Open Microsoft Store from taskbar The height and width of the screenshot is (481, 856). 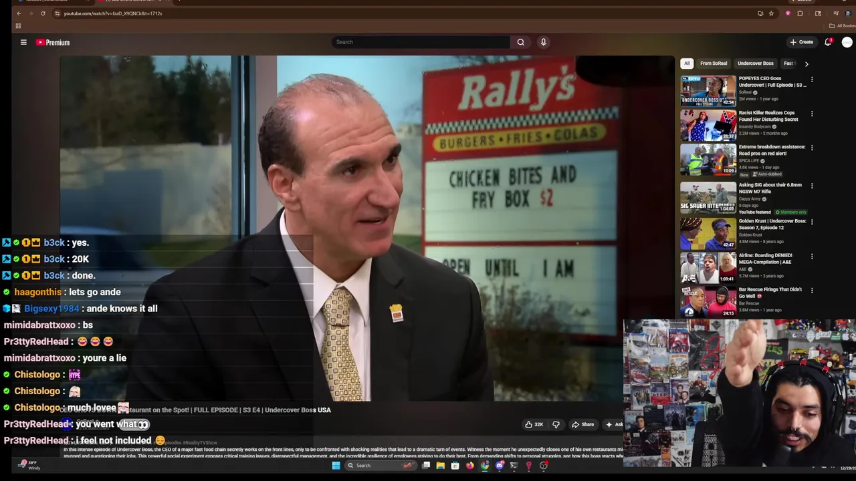455,466
